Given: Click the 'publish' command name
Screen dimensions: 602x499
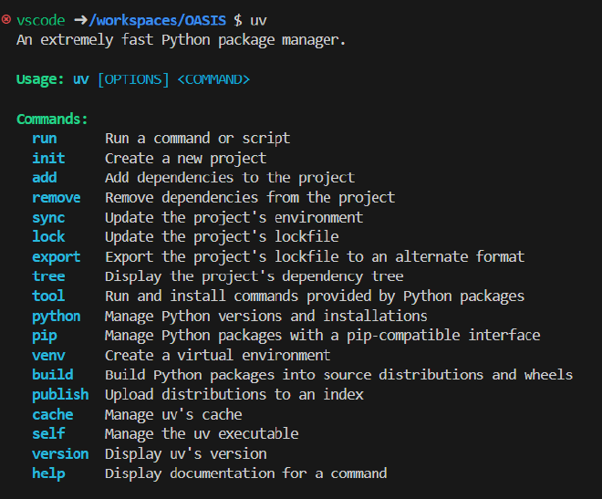Looking at the screenshot, I should click(61, 395).
